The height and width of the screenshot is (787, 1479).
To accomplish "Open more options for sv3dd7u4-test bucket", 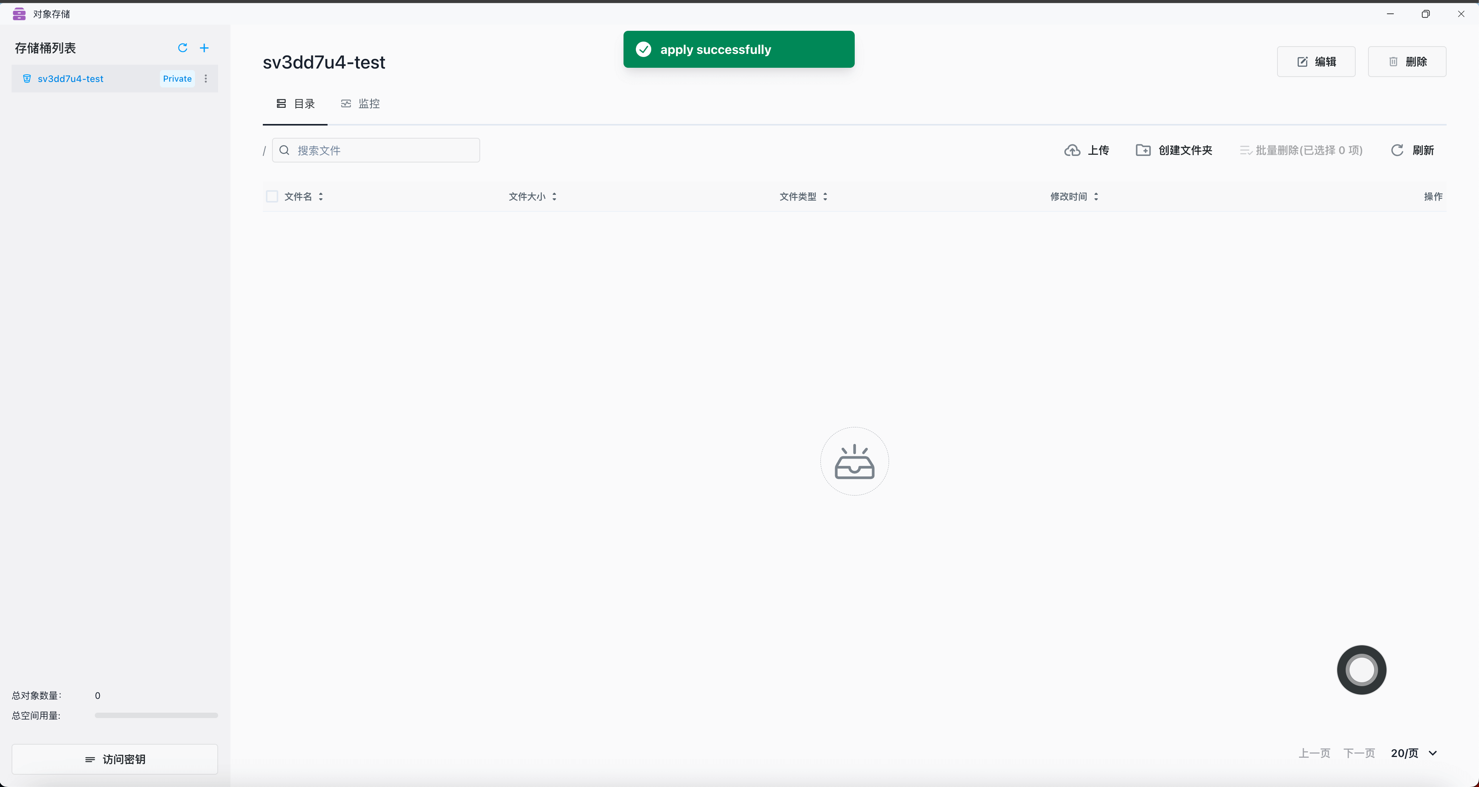I will (x=205, y=79).
